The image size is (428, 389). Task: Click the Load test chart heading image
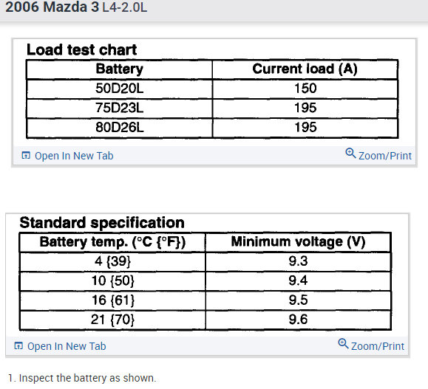coord(81,49)
